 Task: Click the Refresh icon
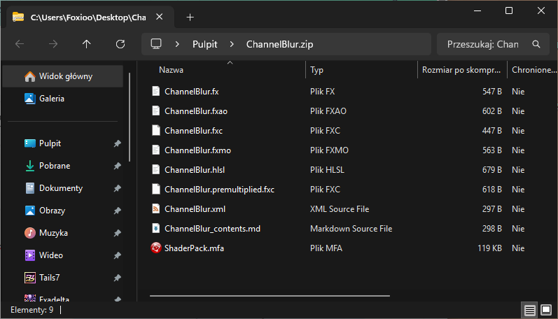(120, 44)
